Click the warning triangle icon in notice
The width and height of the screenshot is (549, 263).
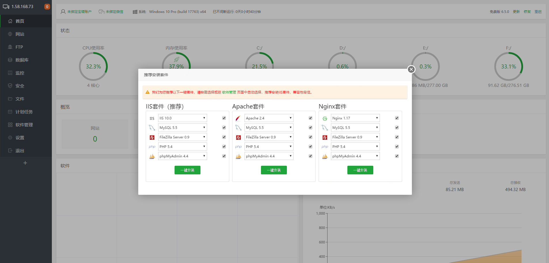147,92
